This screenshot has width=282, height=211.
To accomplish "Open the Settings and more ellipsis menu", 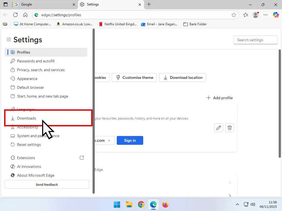I will pos(265,15).
